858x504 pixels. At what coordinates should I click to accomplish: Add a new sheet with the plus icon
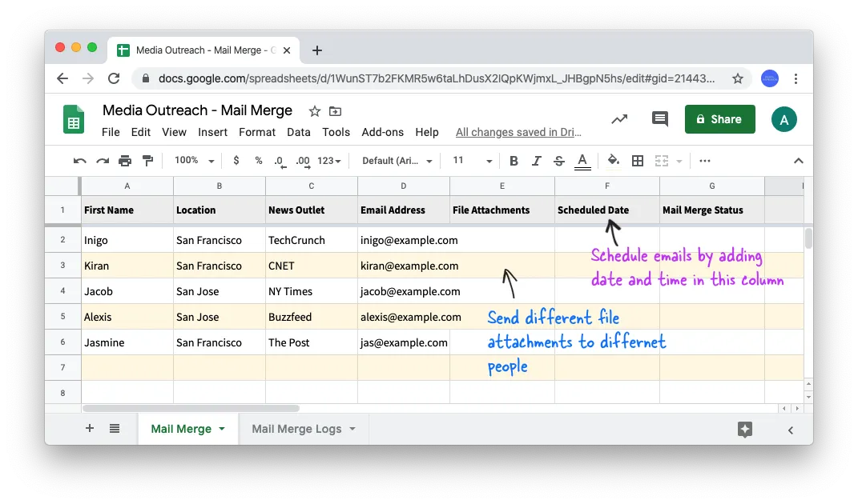point(89,428)
